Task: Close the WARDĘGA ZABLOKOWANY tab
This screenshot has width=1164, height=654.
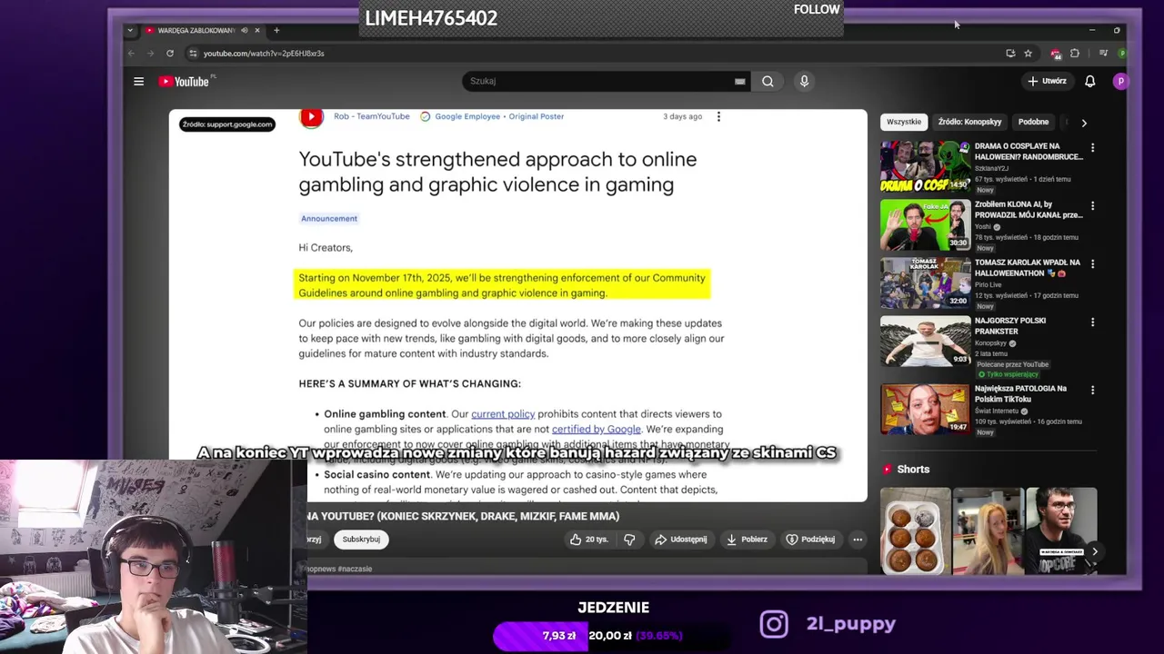Action: [257, 31]
